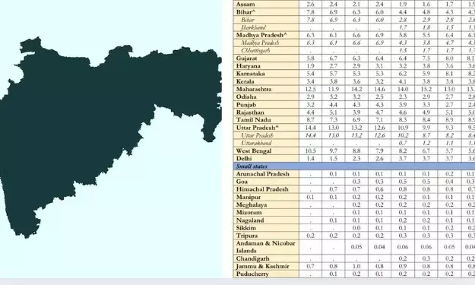Click the Puducherry row label

pos(252,274)
